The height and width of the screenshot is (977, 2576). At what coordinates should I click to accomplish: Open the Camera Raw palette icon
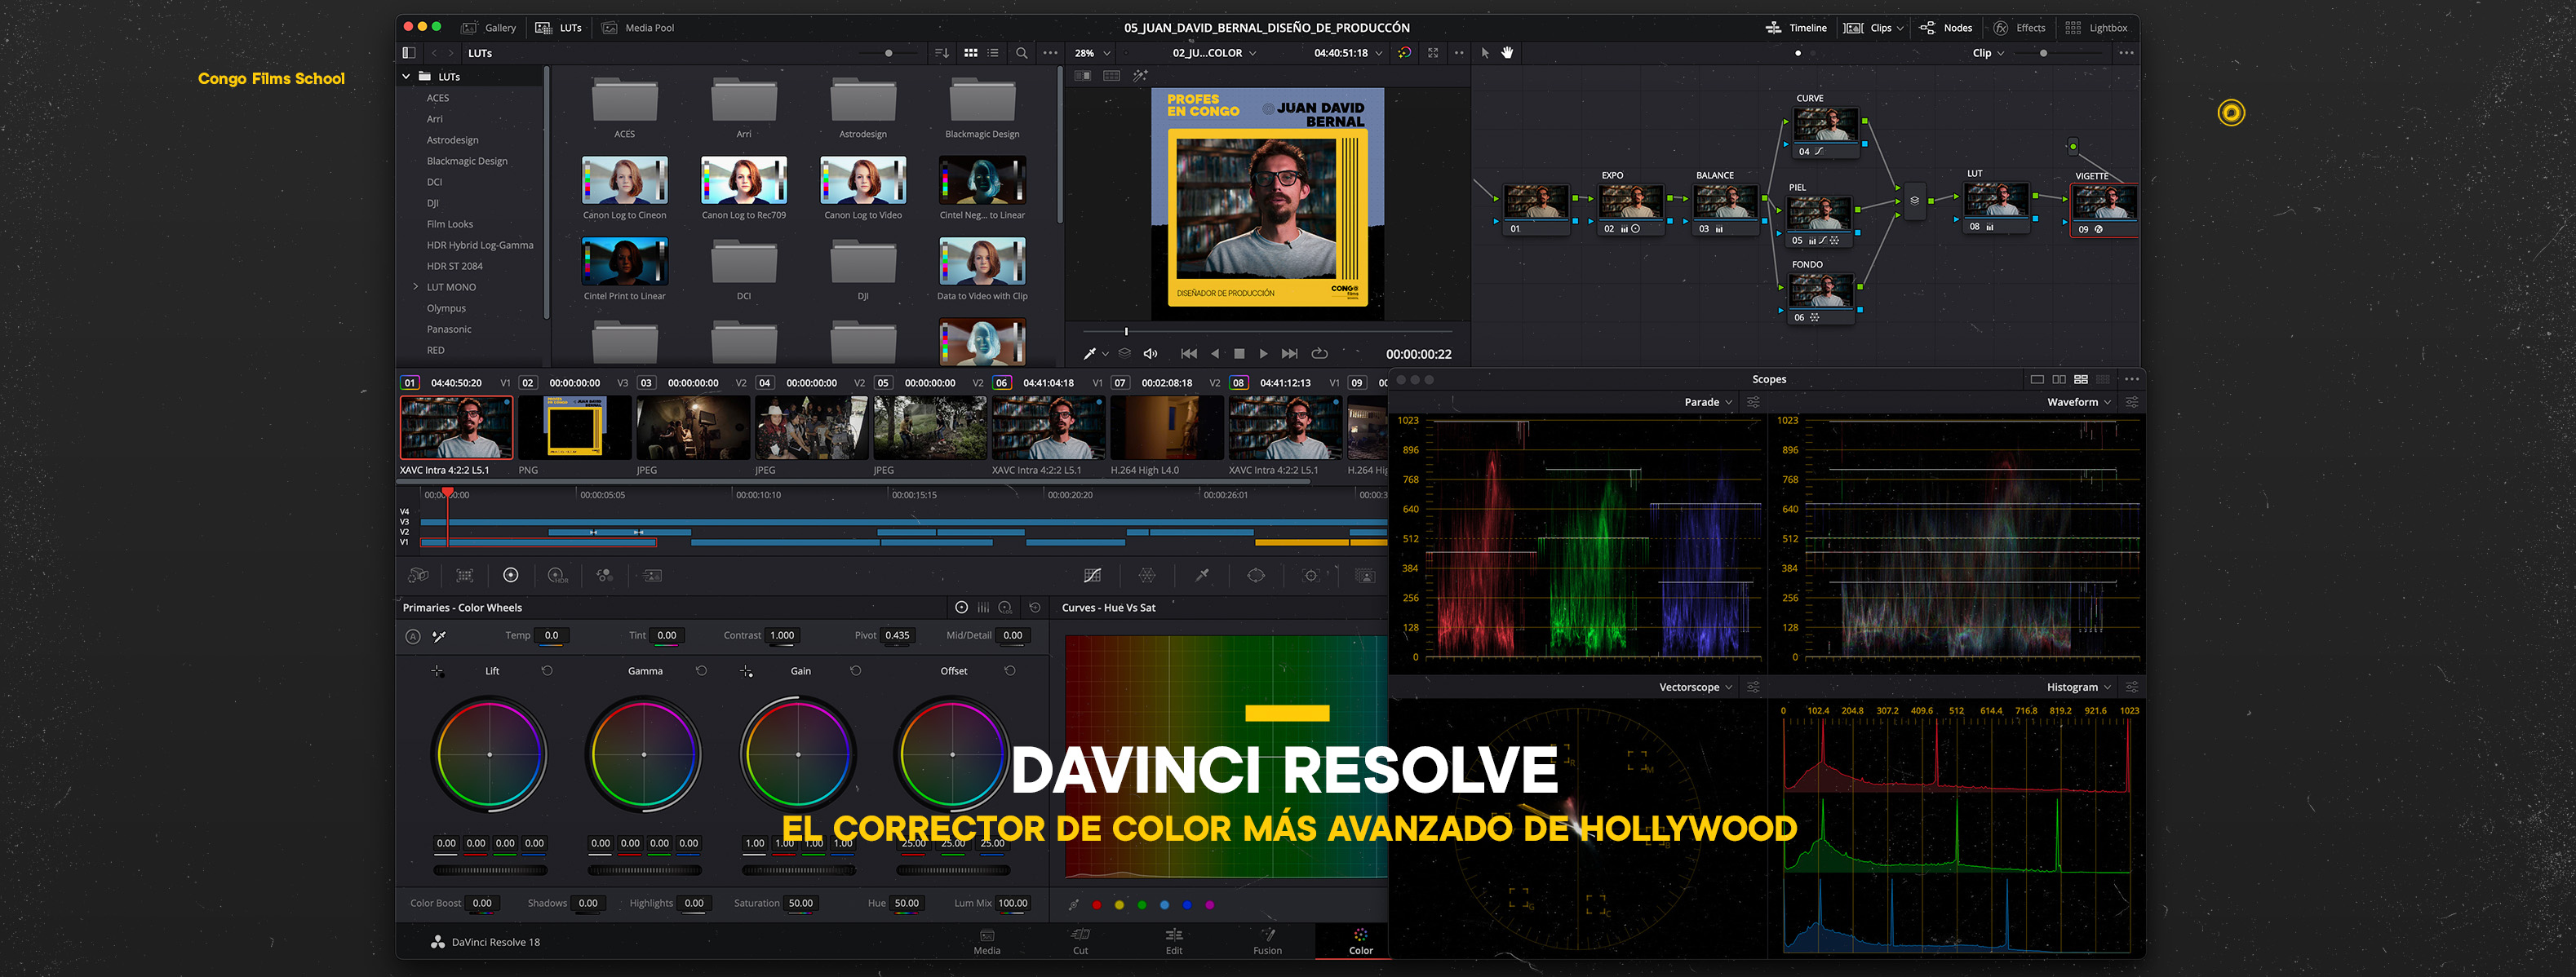pyautogui.click(x=418, y=576)
